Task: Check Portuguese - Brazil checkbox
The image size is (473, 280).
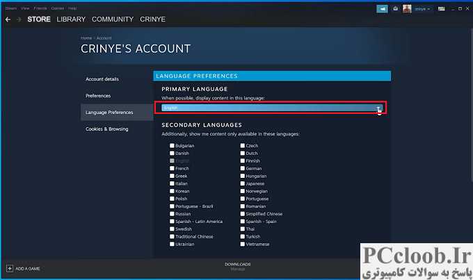Action: (x=172, y=206)
